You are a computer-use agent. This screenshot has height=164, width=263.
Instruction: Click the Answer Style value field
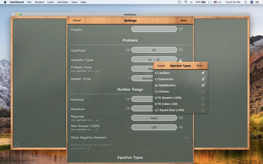[x=142, y=78]
